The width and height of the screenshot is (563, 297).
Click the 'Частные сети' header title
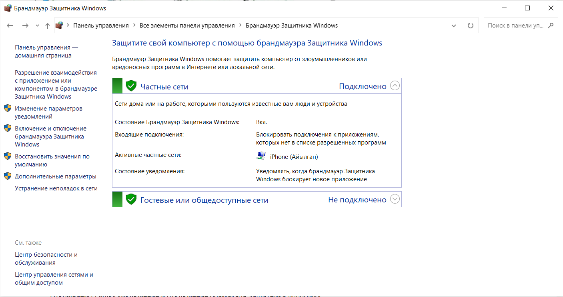click(164, 87)
